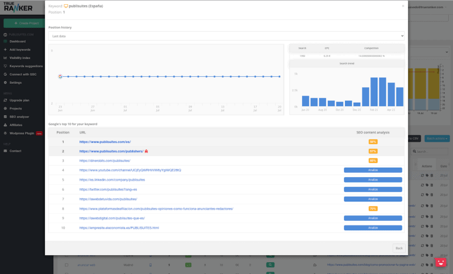Screen dimensions: 453x274
Task: Click the red bug icon beside publishers URL
Action: [x=146, y=151]
